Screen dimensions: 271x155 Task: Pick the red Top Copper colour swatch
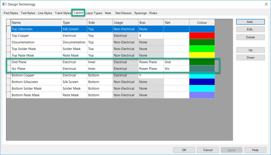(x=202, y=36)
